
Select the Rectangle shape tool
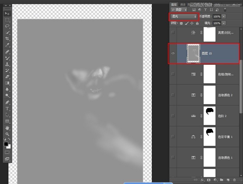pos(7,121)
